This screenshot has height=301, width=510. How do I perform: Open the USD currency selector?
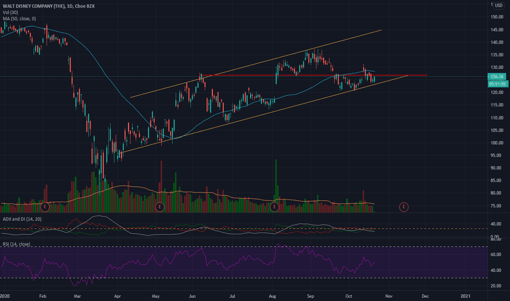coord(499,5)
